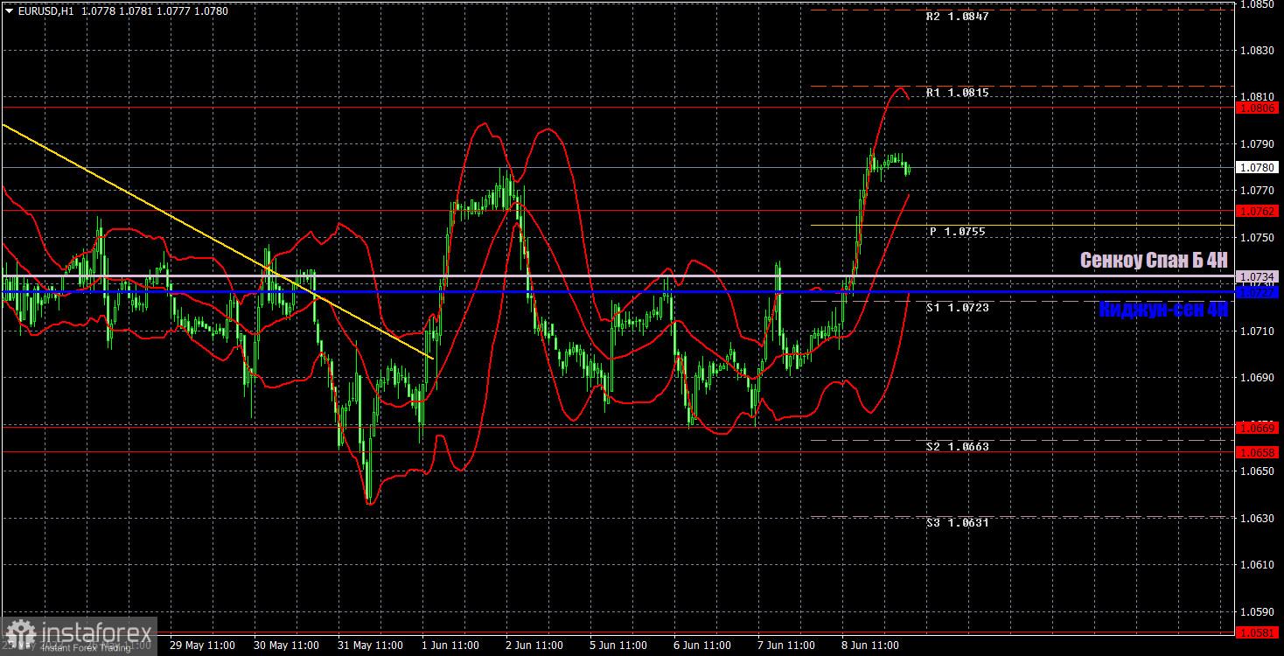Click the 1.0690 value on the price axis

[x=1259, y=378]
